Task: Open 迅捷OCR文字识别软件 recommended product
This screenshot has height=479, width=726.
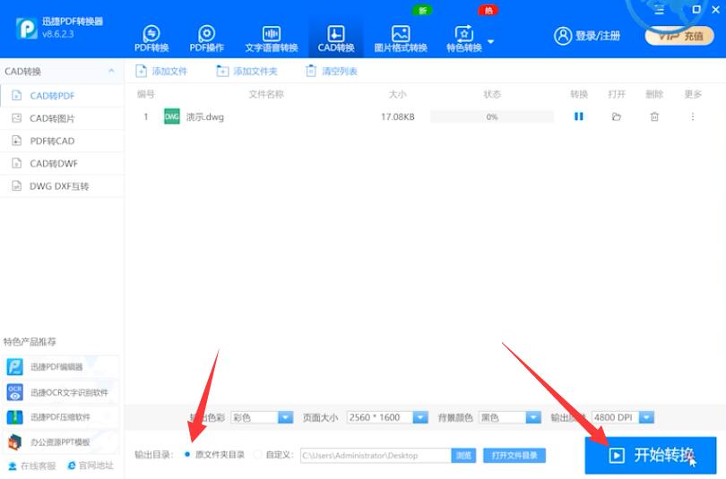Action: [x=60, y=392]
